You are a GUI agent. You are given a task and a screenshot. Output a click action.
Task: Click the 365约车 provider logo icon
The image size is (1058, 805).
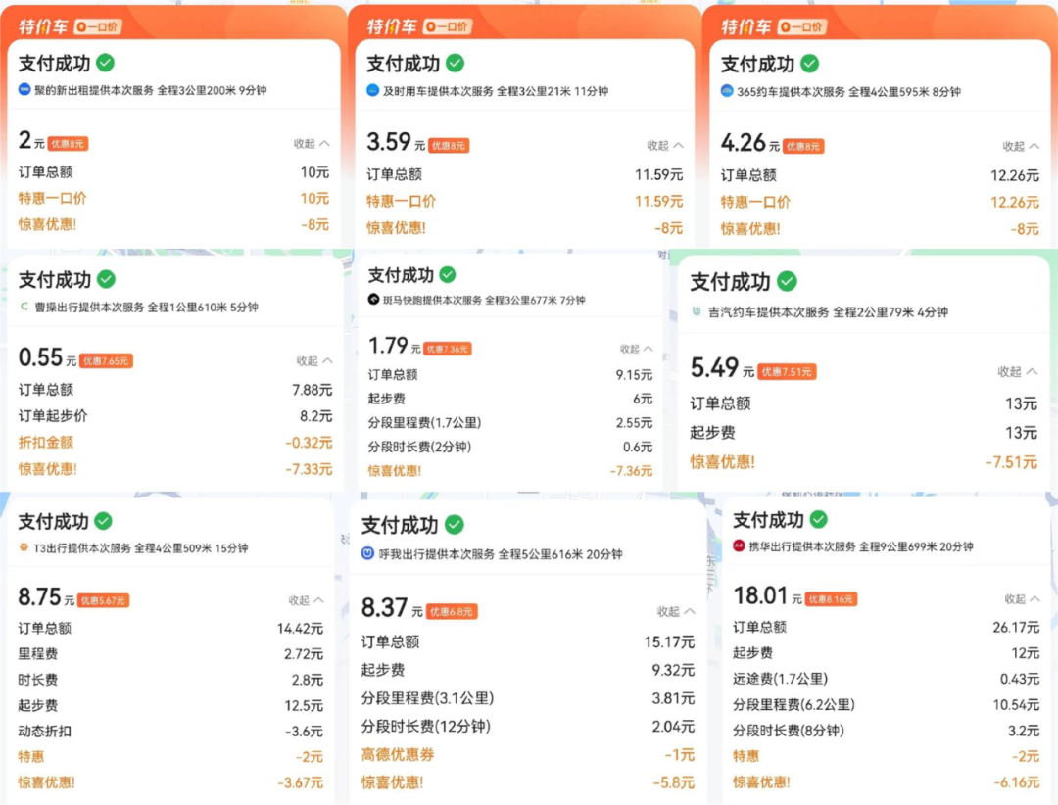[727, 91]
